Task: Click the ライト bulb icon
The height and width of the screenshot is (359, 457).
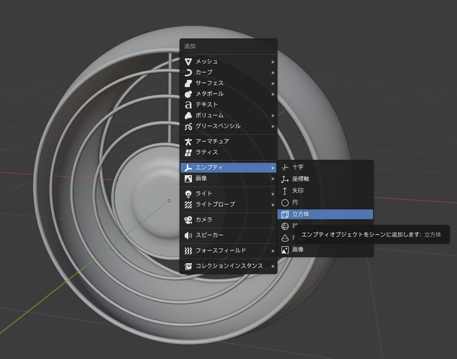Action: tap(188, 194)
